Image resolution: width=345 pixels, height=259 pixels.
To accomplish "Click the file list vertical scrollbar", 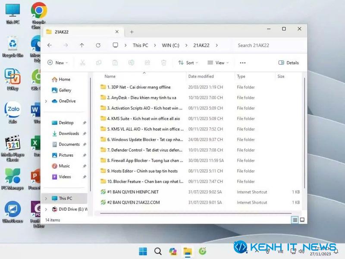I will [304, 133].
